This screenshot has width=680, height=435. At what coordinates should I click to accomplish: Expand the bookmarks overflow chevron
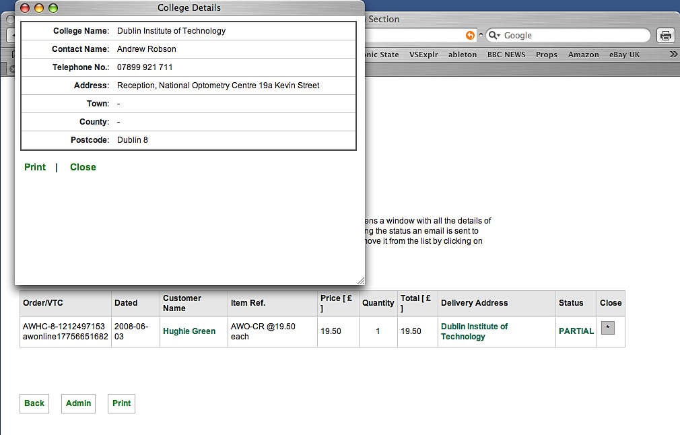click(673, 55)
